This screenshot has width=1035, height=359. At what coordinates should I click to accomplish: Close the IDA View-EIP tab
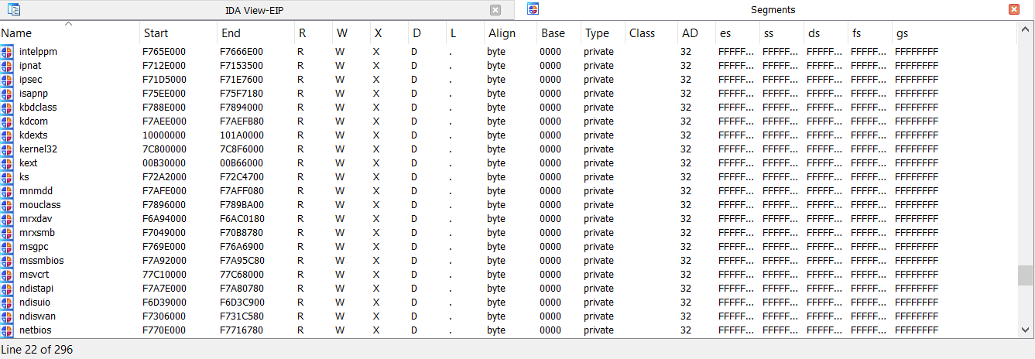coord(496,10)
